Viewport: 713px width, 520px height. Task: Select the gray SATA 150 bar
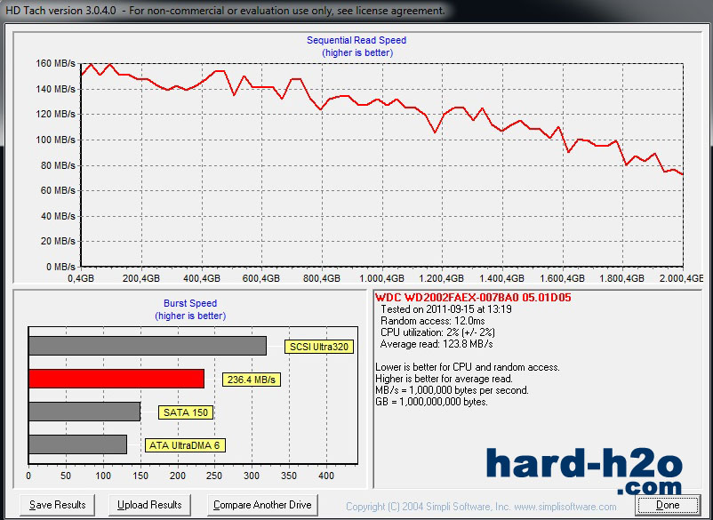coord(84,412)
